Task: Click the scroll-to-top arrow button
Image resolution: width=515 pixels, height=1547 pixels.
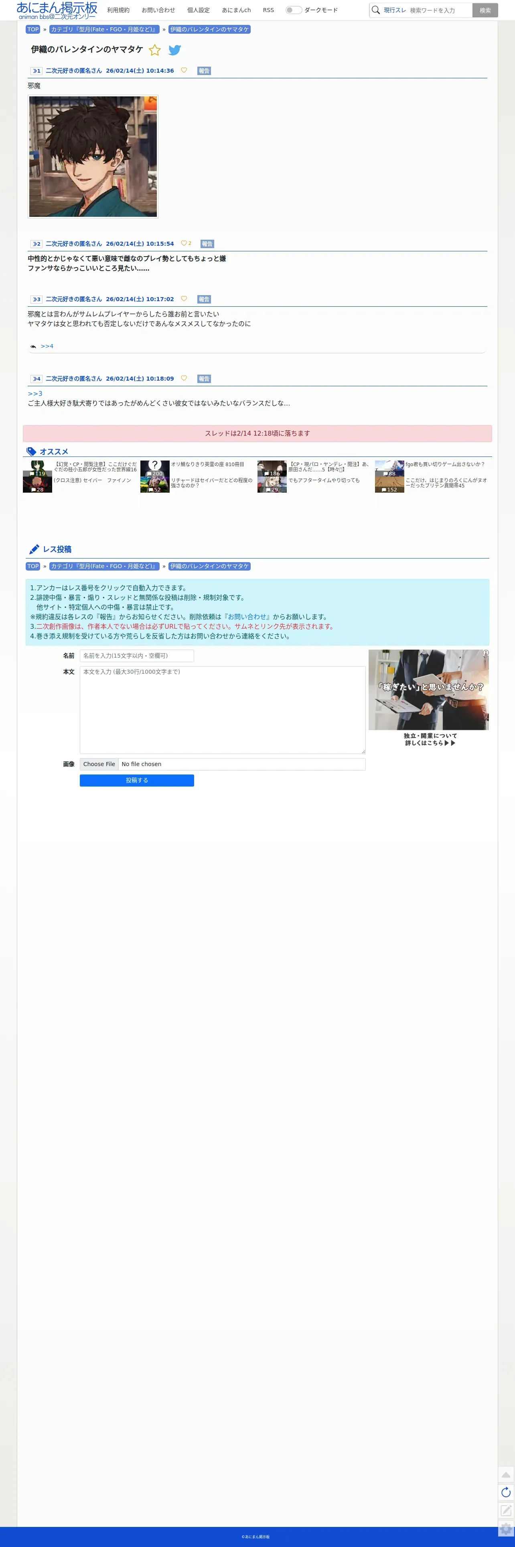Action: pyautogui.click(x=505, y=1474)
